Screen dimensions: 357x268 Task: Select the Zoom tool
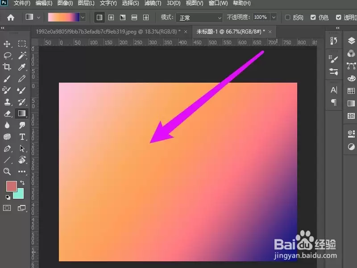(7, 172)
